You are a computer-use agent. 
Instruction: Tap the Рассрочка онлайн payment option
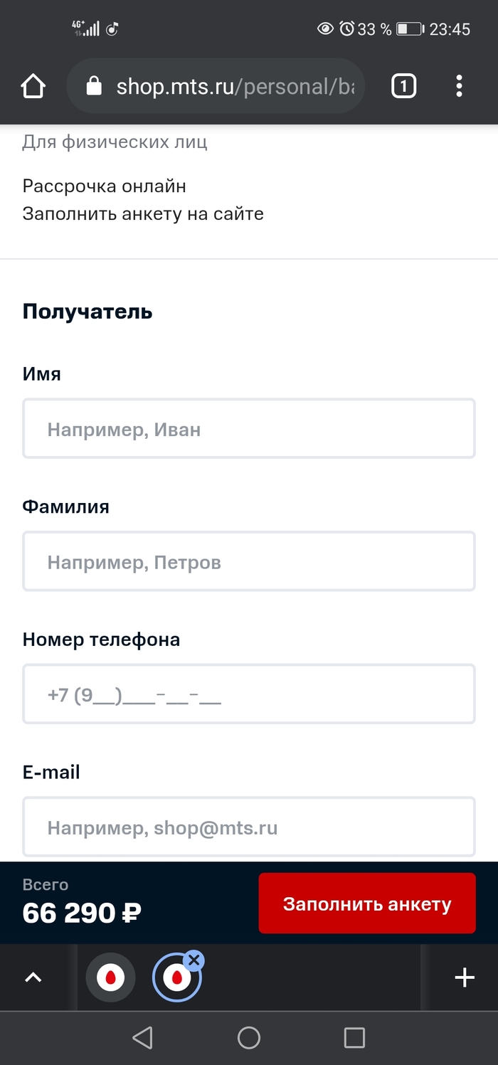tap(105, 186)
